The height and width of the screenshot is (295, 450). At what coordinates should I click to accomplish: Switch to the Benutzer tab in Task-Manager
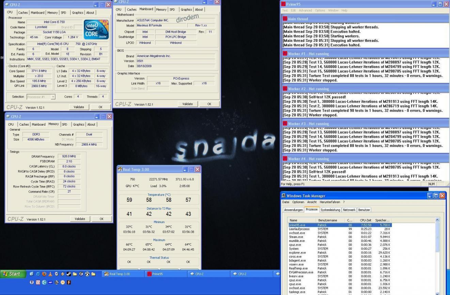pyautogui.click(x=364, y=210)
